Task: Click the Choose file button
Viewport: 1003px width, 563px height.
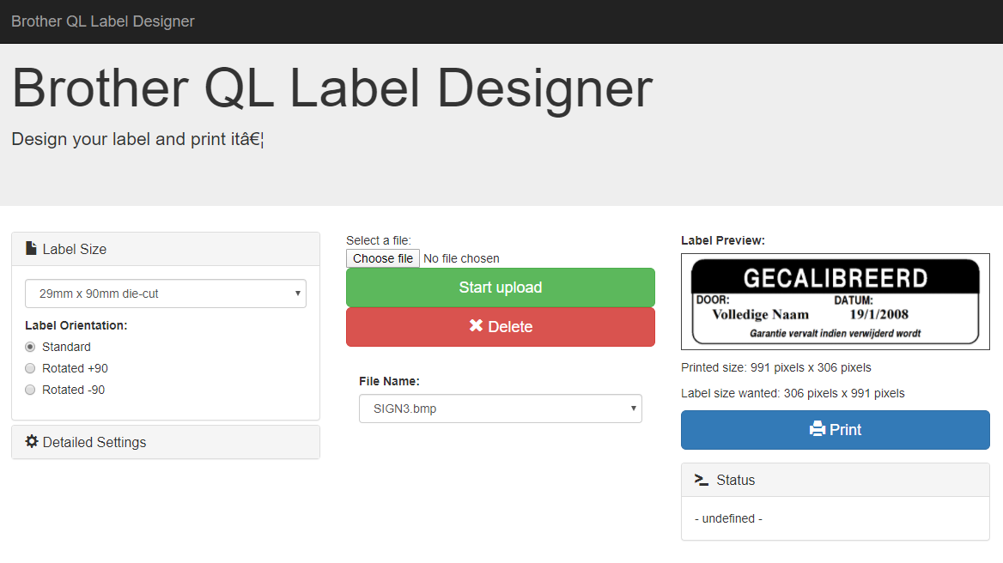Action: (382, 258)
